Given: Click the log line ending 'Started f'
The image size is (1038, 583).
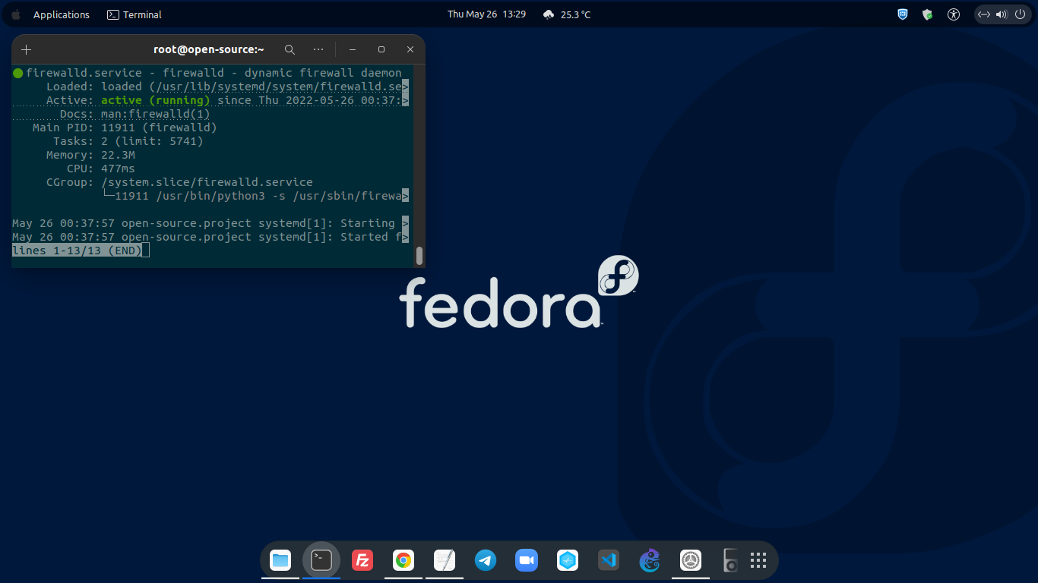Looking at the screenshot, I should point(210,237).
